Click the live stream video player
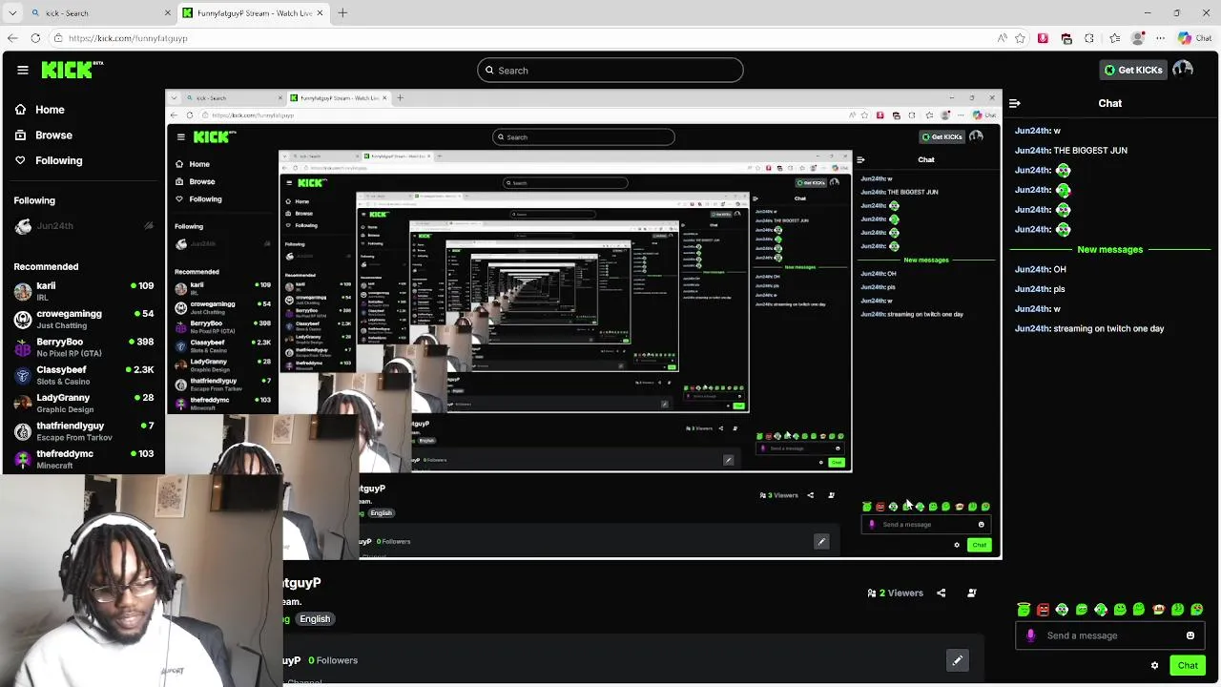Viewport: 1221px width, 687px height. [x=584, y=324]
